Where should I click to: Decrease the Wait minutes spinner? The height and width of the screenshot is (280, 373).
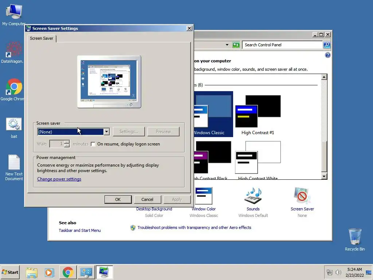67,145
